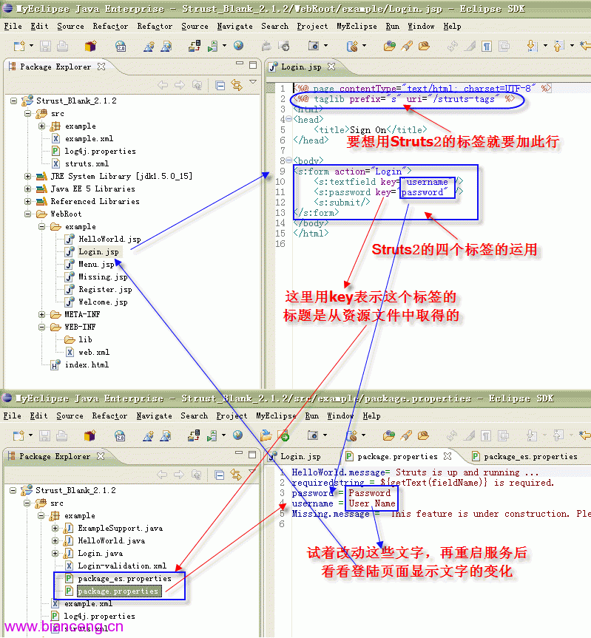The image size is (591, 638).
Task: Click the 2.0 deploy icon in bottom window toolbar
Action: (x=120, y=436)
